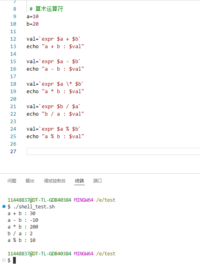Click the code 'val=`expr $b / $a`'
Viewport: 200px width, 268px height.
point(53,107)
